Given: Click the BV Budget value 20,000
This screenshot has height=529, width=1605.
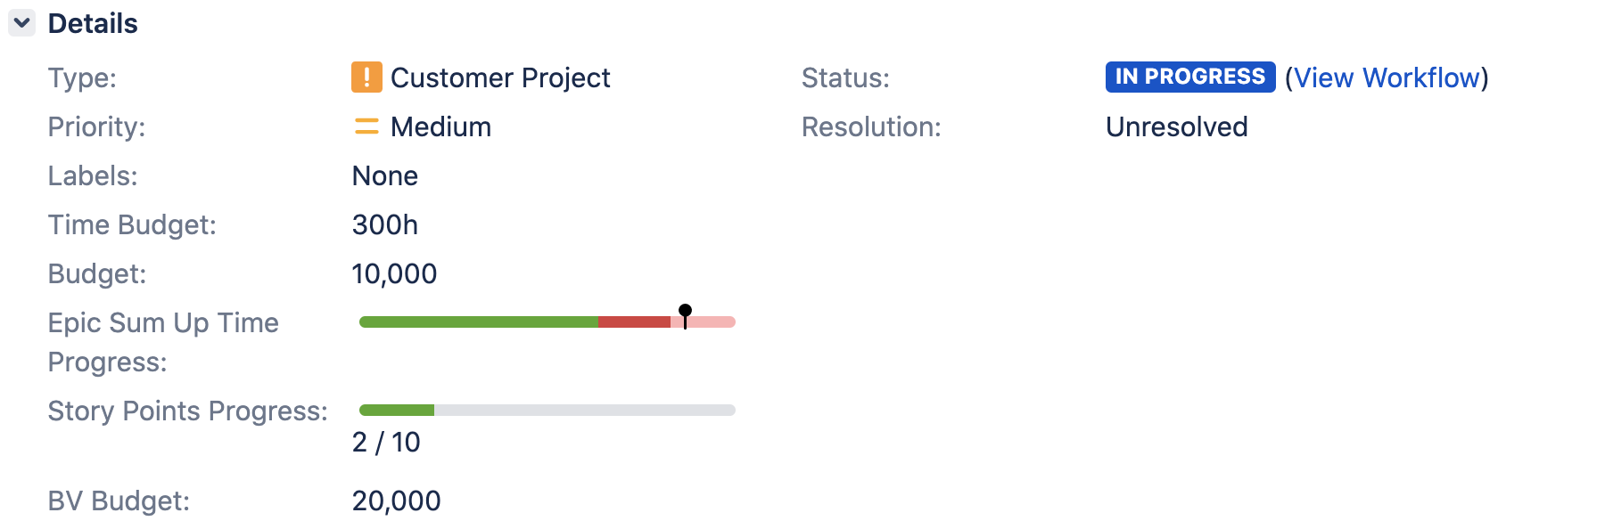Looking at the screenshot, I should point(397,501).
